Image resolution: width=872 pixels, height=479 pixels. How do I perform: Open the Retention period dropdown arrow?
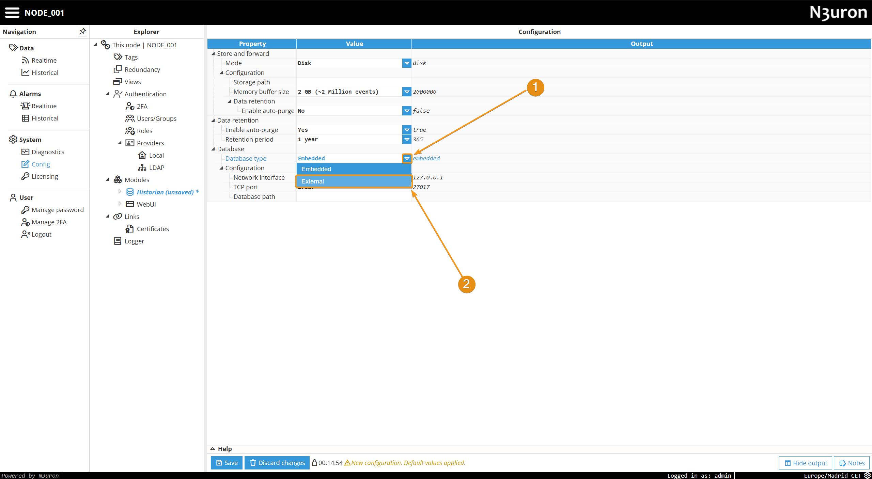tap(407, 139)
